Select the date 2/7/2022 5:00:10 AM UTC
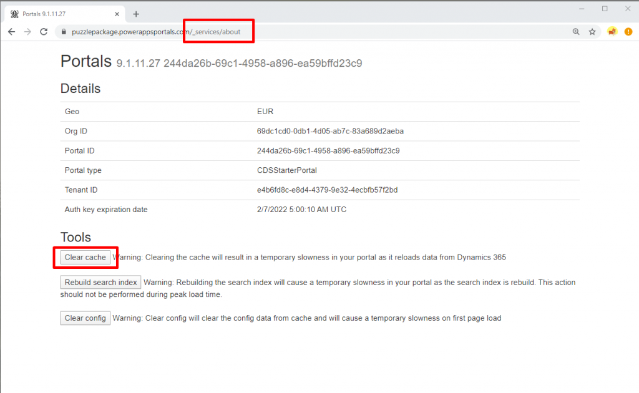639x393 pixels. click(301, 210)
